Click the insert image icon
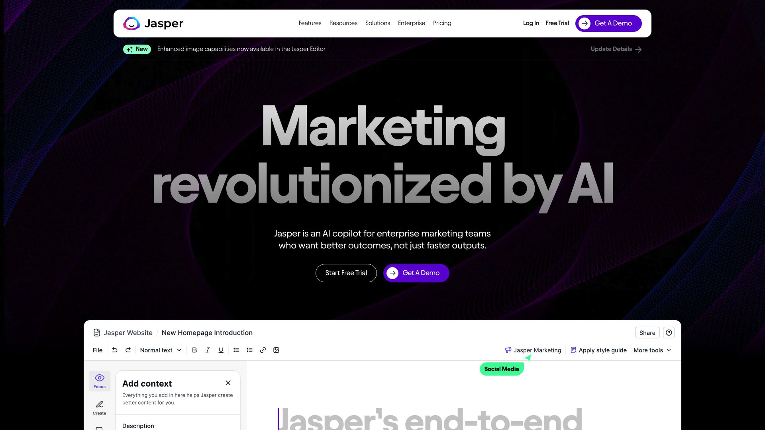765x430 pixels. click(x=276, y=350)
